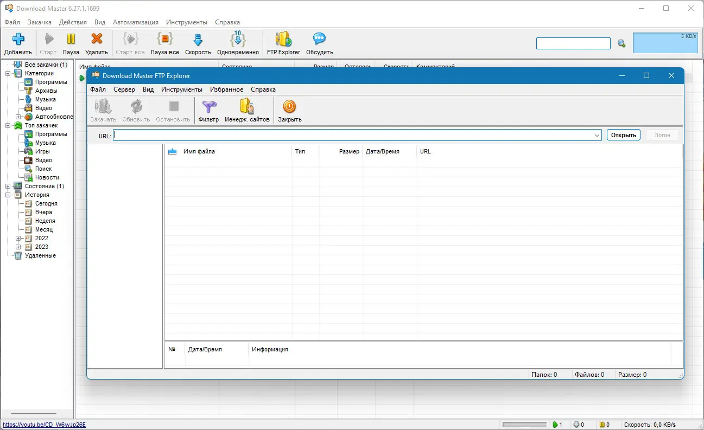Select Видео under Категории
Viewport: 704px width, 430px height.
(44, 108)
